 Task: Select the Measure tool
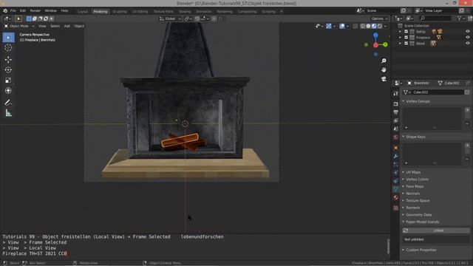click(8, 113)
